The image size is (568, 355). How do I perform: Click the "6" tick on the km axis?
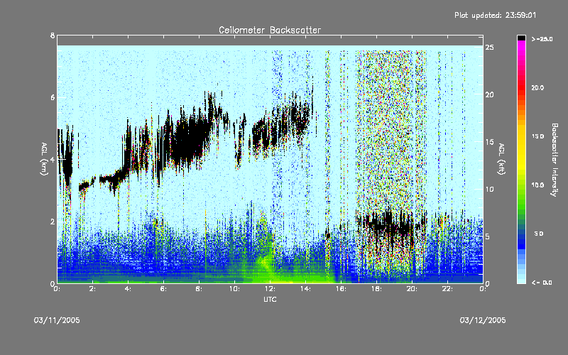point(53,97)
